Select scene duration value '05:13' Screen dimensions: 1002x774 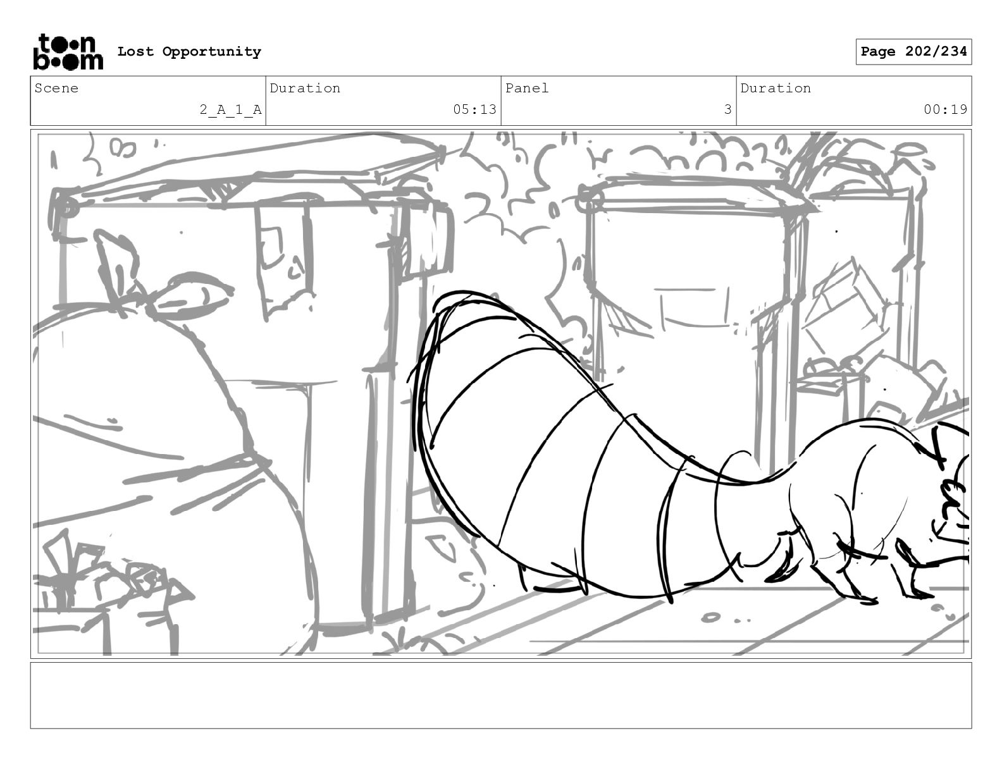(x=474, y=109)
